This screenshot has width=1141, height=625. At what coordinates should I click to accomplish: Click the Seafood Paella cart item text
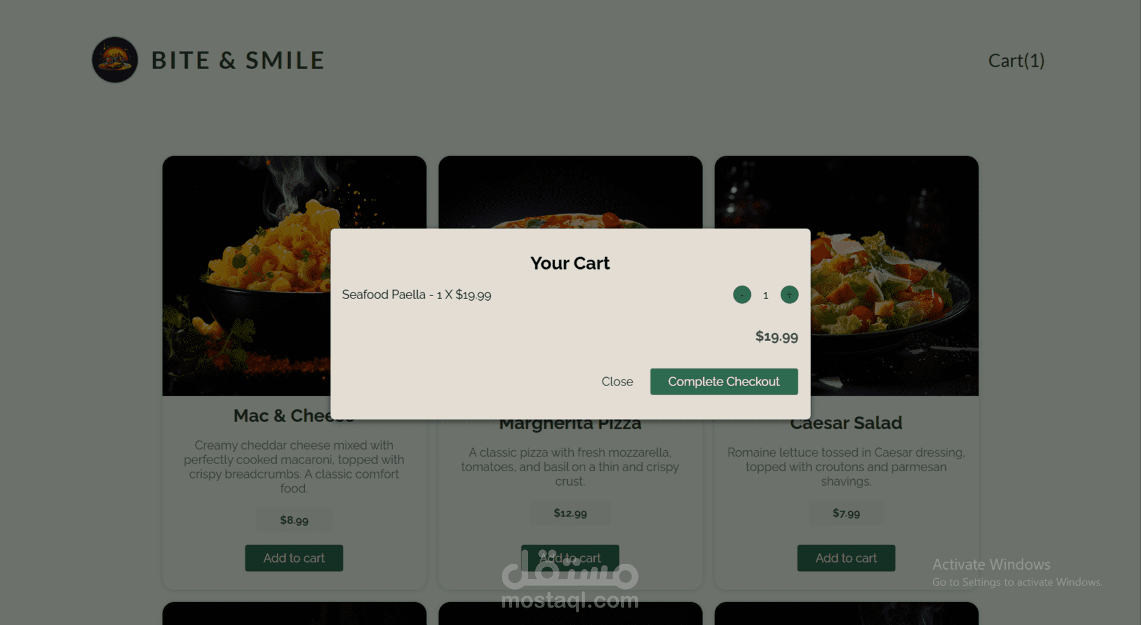(x=417, y=295)
